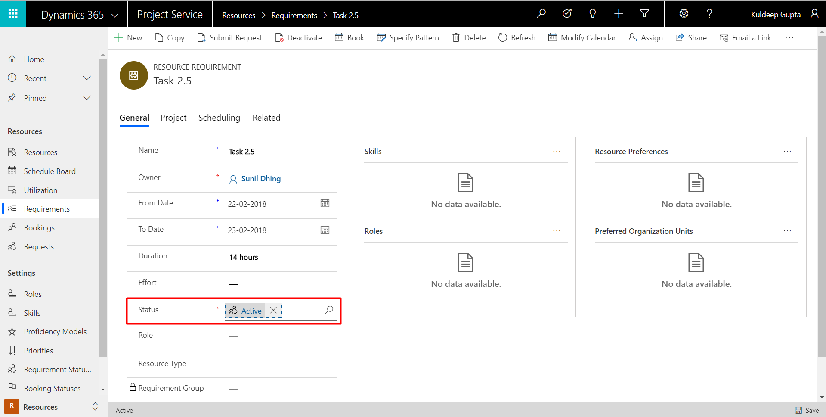Click the quick create plus icon
Image resolution: width=826 pixels, height=417 pixels.
[619, 14]
